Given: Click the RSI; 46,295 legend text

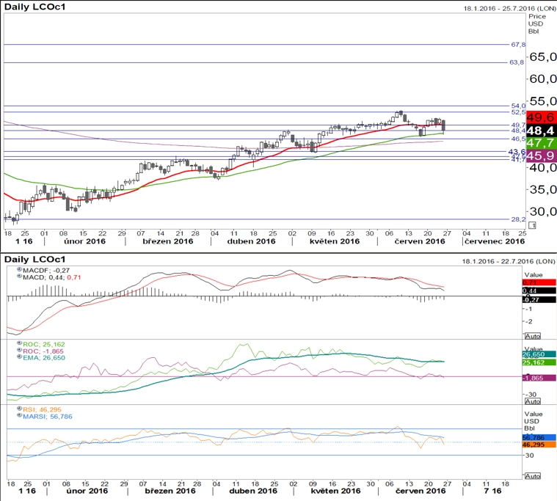Looking at the screenshot, I should pyautogui.click(x=43, y=410).
